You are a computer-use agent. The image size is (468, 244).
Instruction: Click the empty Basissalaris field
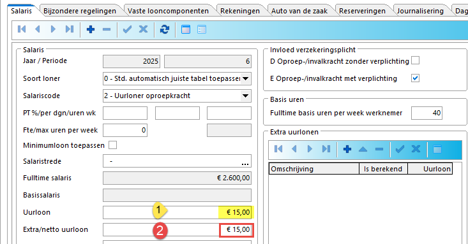pyautogui.click(x=177, y=195)
